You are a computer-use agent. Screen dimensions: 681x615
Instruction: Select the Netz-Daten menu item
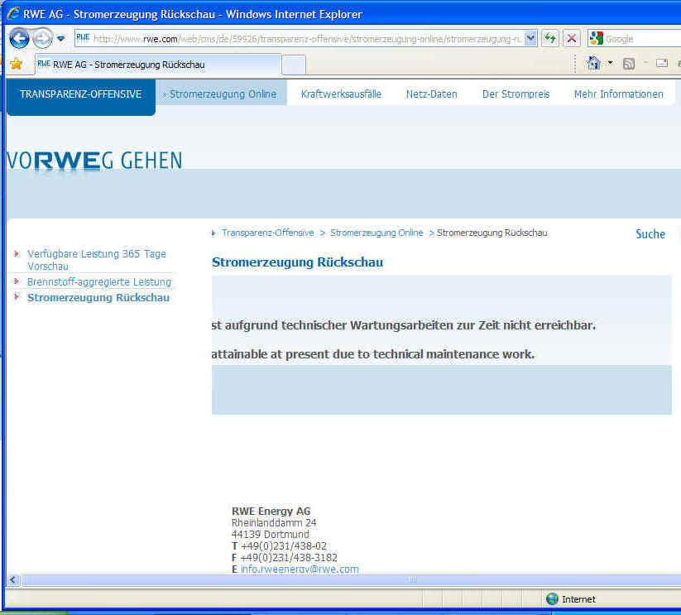pyautogui.click(x=432, y=94)
